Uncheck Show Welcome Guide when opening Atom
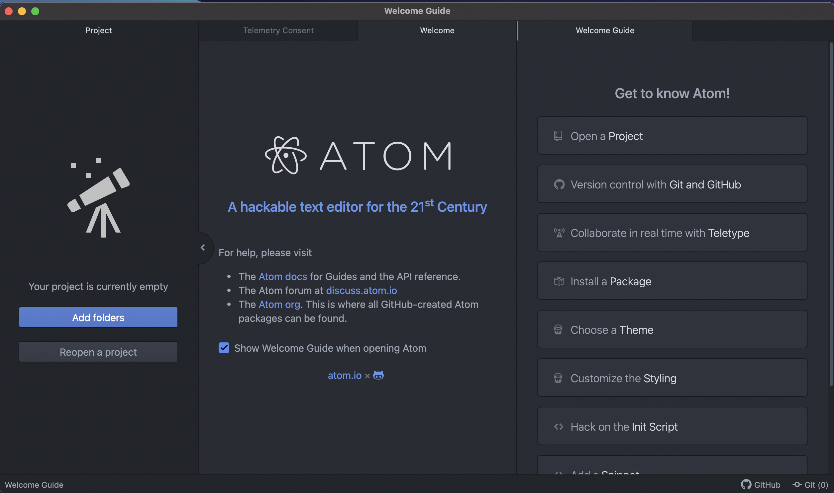The width and height of the screenshot is (834, 493). (224, 348)
